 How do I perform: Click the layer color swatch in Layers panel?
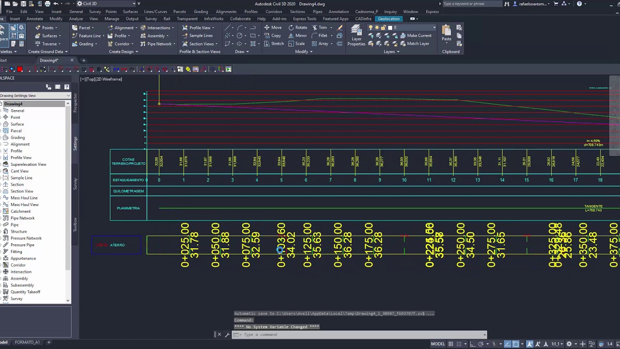[x=390, y=28]
